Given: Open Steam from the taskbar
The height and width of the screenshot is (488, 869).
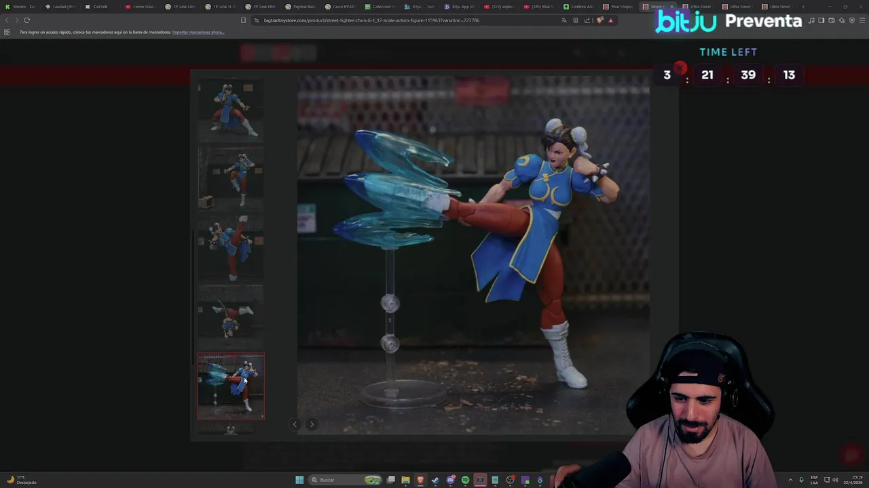Looking at the screenshot, I should click(x=435, y=480).
